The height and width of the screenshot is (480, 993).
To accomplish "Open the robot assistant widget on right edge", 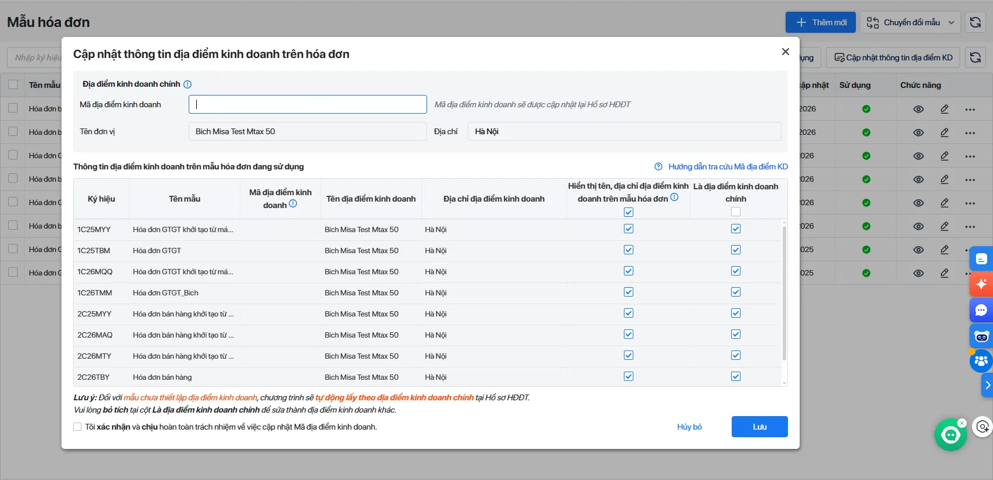I will coord(981,336).
